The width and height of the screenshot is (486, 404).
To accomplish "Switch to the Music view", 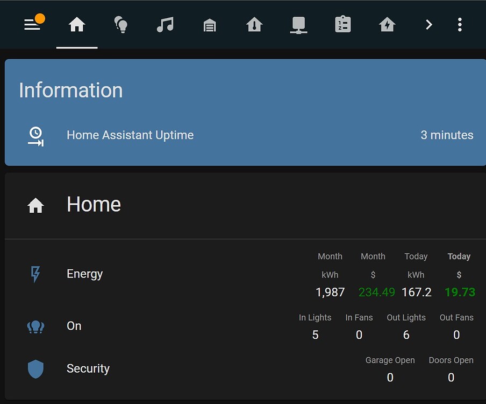I will coord(165,24).
